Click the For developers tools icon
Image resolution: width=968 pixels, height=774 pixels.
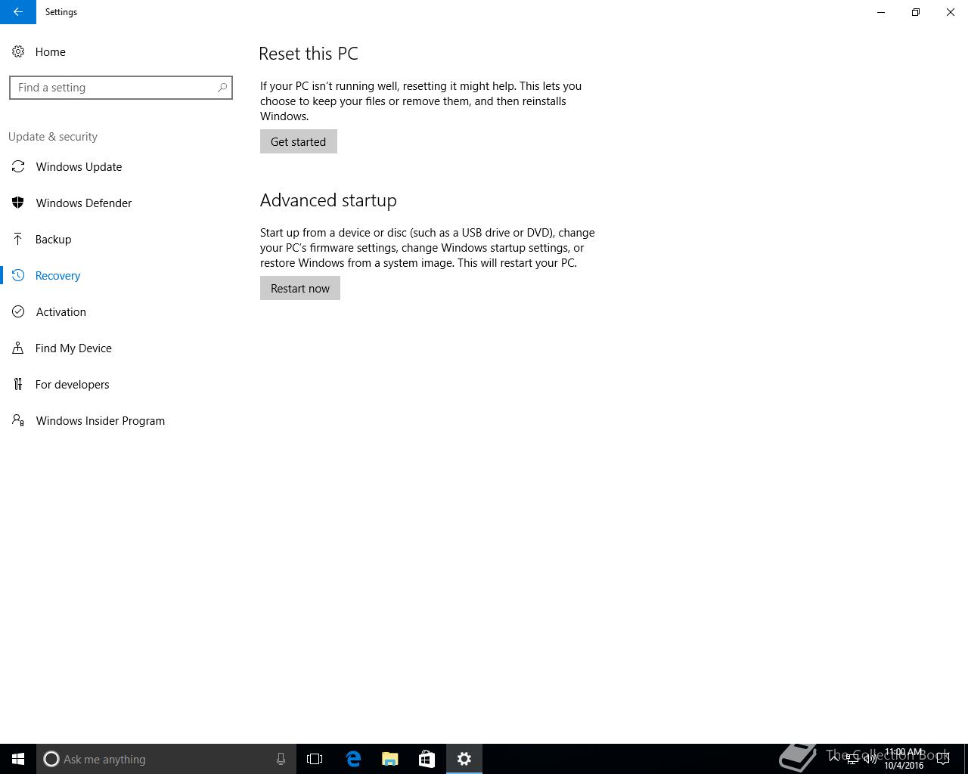[x=18, y=384]
